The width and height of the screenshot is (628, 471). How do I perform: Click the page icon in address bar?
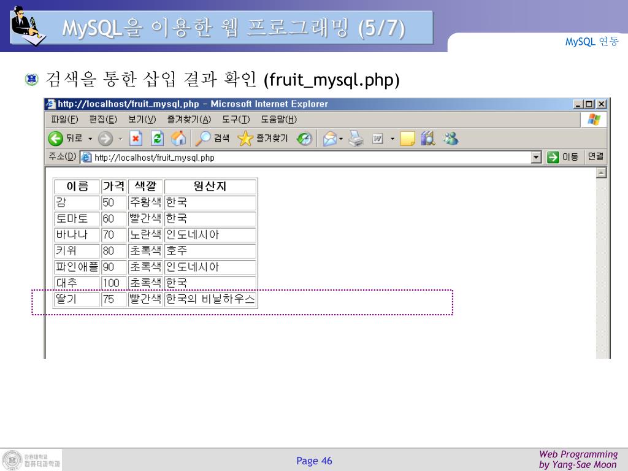click(x=86, y=158)
